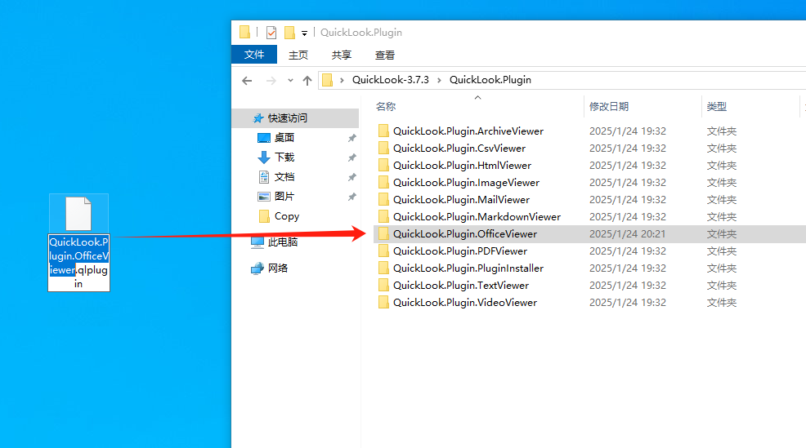This screenshot has height=448, width=806.
Task: Expand the chevron before QuickLook.Plugin breadcrumb
Action: 439,80
